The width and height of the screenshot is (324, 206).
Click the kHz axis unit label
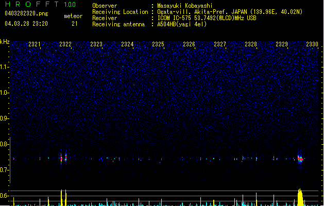click(x=5, y=42)
